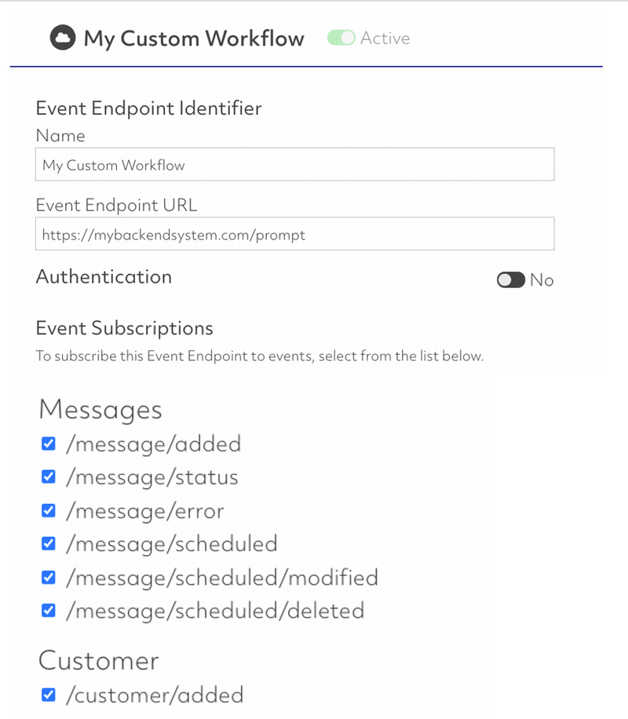The height and width of the screenshot is (719, 628).
Task: Select the Event Endpoint URL field
Action: (294, 233)
